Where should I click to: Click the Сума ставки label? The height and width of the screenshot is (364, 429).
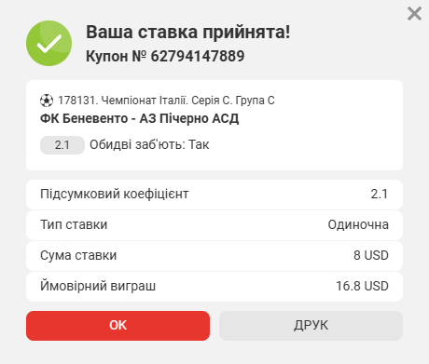pyautogui.click(x=78, y=255)
